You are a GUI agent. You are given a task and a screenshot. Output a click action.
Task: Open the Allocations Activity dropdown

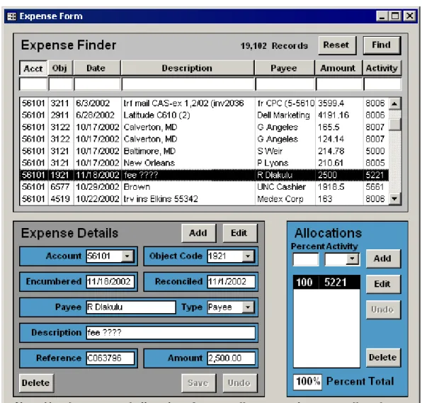coord(352,259)
